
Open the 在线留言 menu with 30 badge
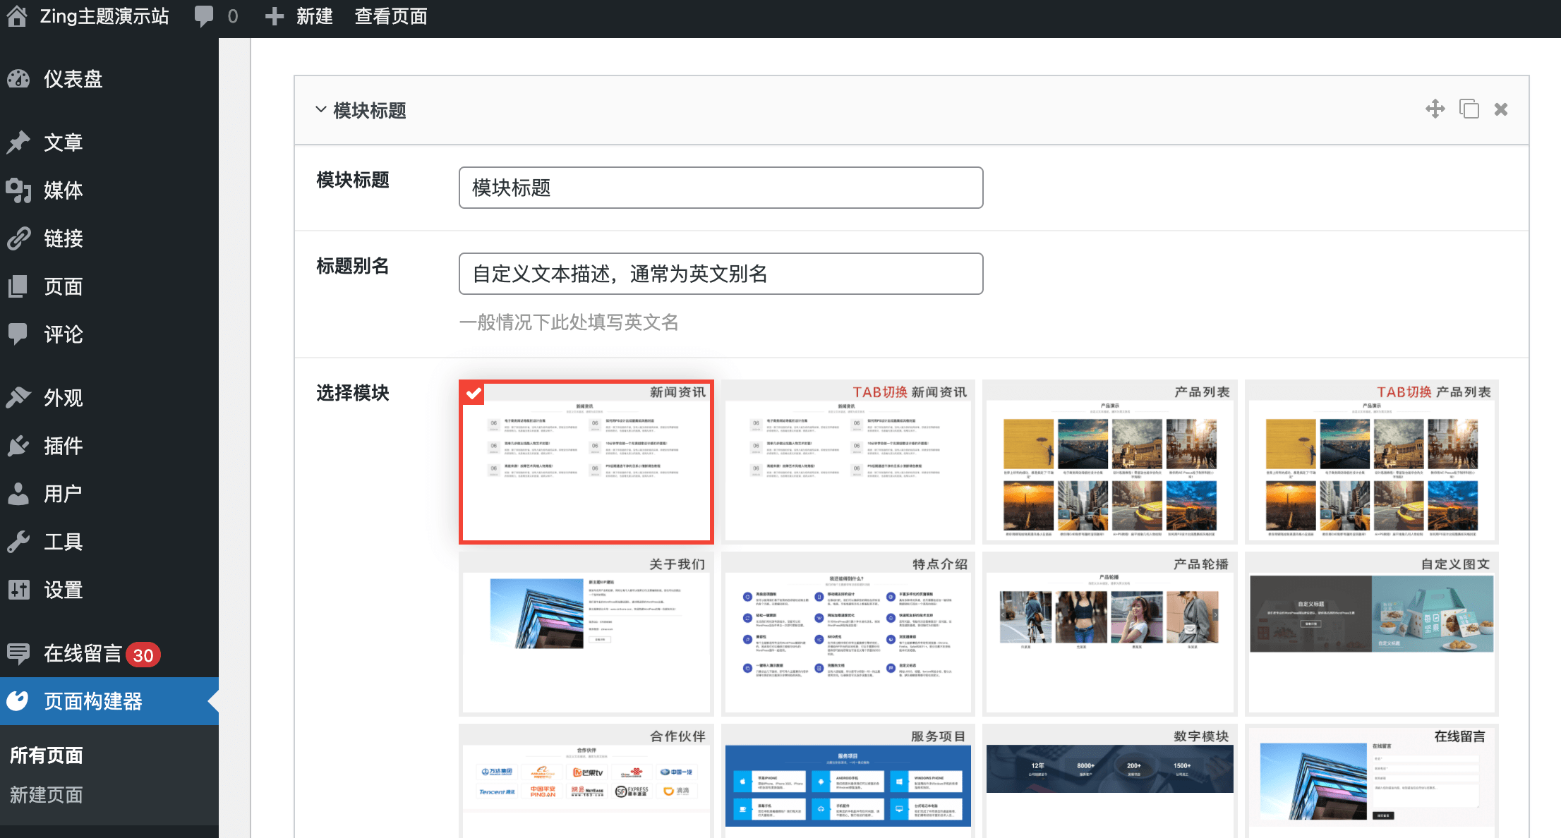pos(83,654)
